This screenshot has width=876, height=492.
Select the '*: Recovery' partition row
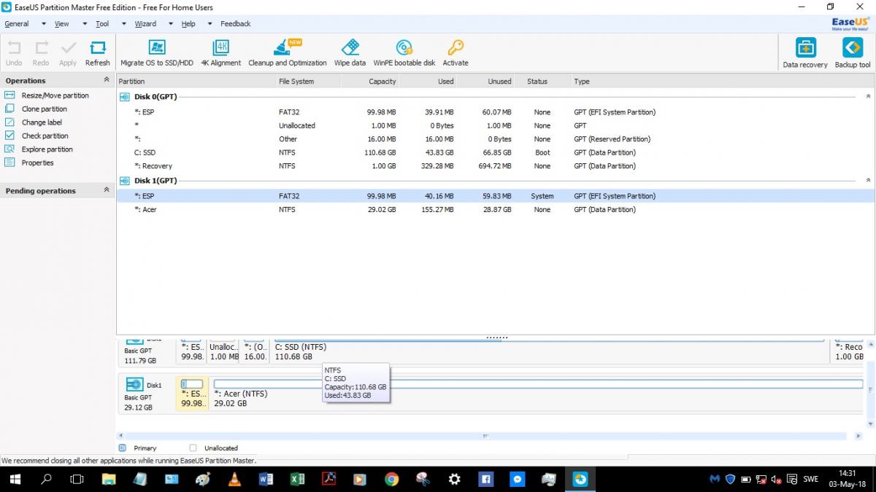[x=495, y=166]
